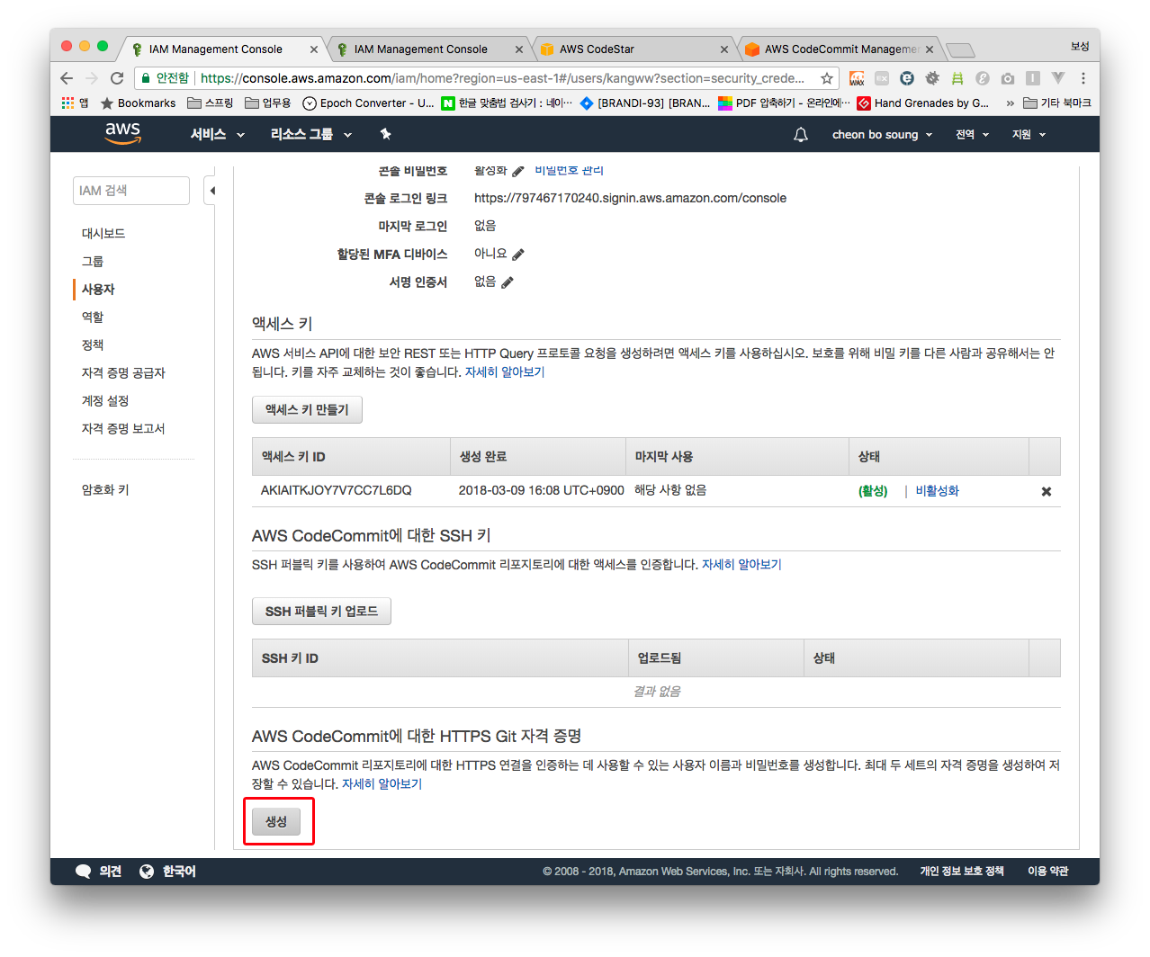Open the notifications bell icon
The image size is (1150, 957).
pyautogui.click(x=800, y=134)
